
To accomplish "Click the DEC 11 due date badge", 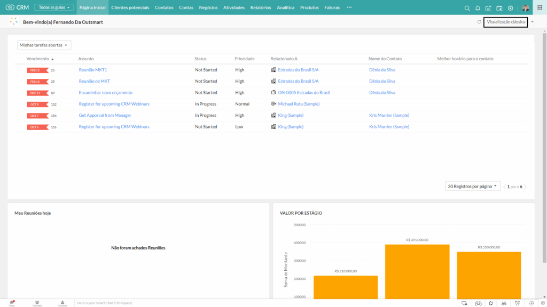I will pyautogui.click(x=37, y=93).
